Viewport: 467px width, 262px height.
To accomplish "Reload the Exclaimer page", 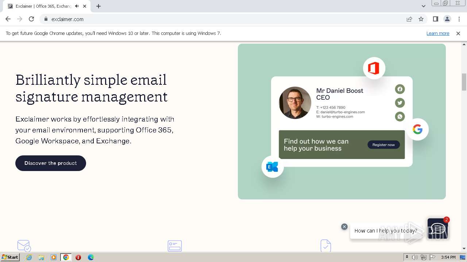I will click(x=31, y=19).
